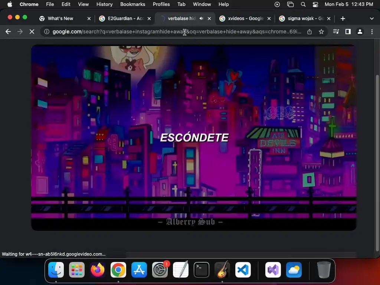Open System Settings from the Dock
This screenshot has height=285, width=380.
(x=160, y=270)
